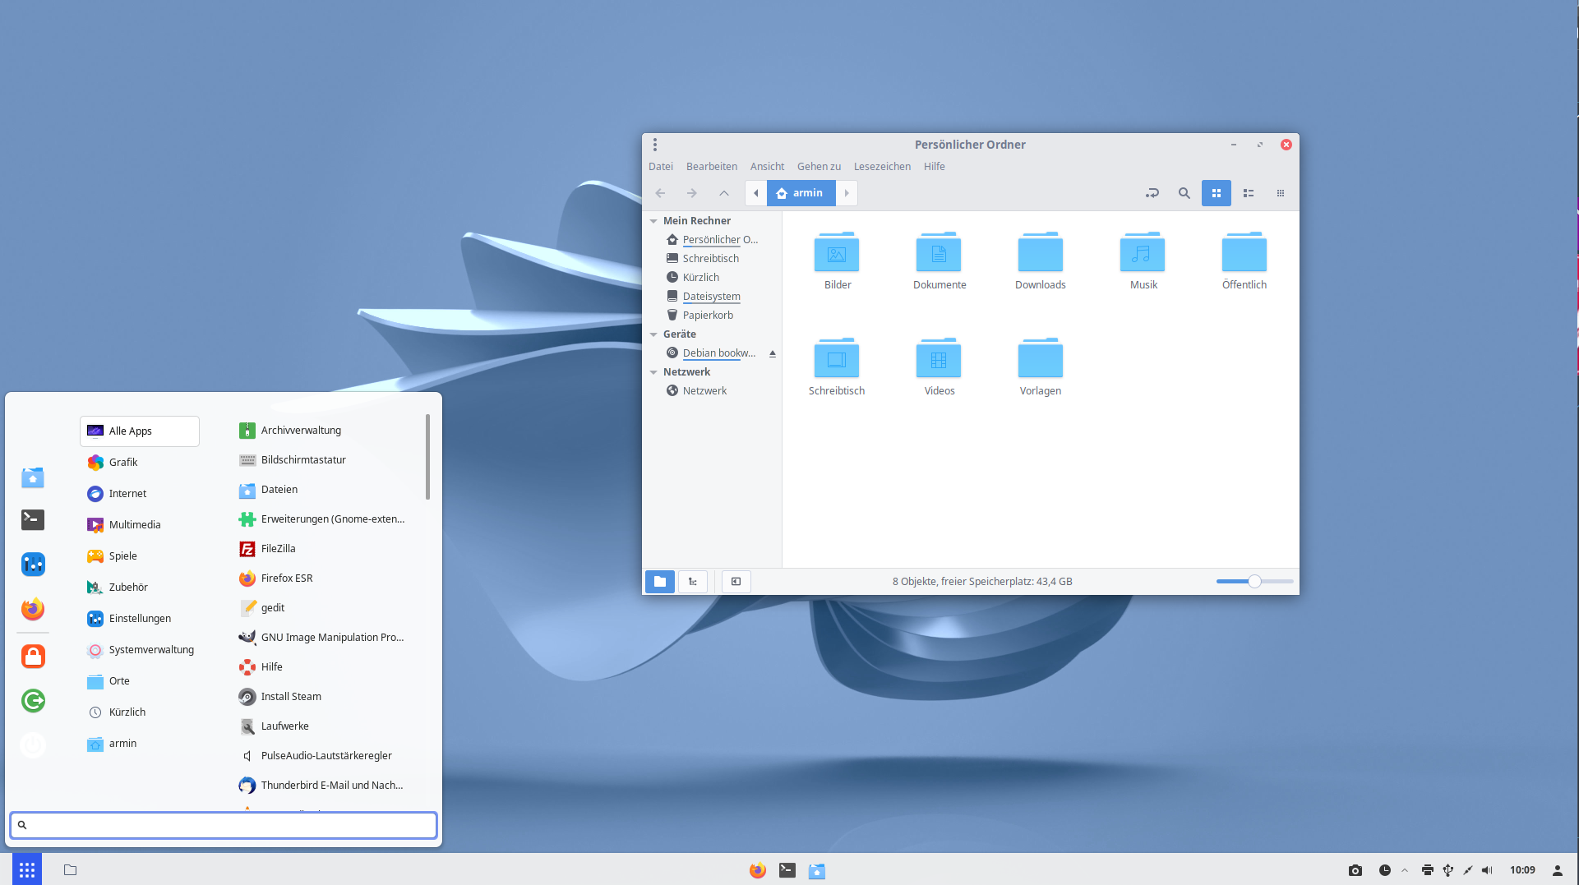Collapse the Mein Rechner section

tap(653, 221)
